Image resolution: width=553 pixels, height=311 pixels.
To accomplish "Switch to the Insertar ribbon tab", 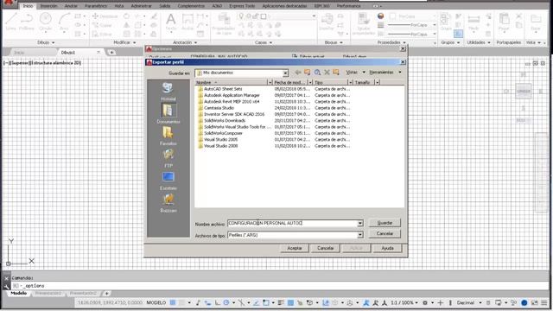I will coord(48,6).
